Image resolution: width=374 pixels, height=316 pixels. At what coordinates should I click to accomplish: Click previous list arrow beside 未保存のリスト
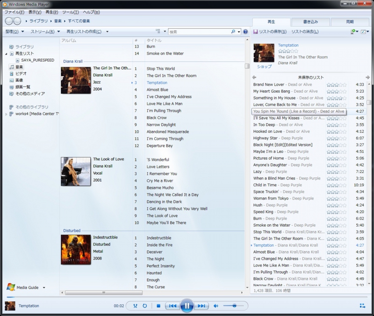tap(254, 77)
